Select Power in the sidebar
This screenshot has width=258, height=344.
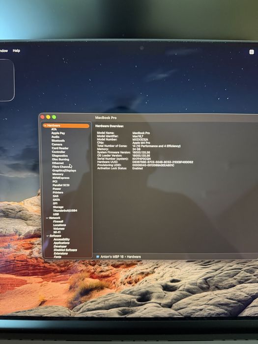[x=57, y=189]
